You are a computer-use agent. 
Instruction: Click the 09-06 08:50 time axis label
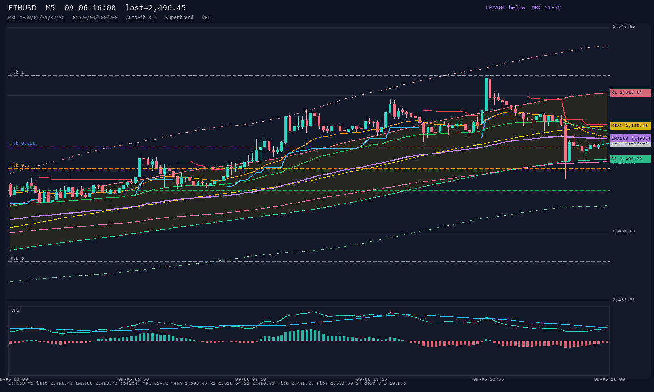pyautogui.click(x=251, y=379)
